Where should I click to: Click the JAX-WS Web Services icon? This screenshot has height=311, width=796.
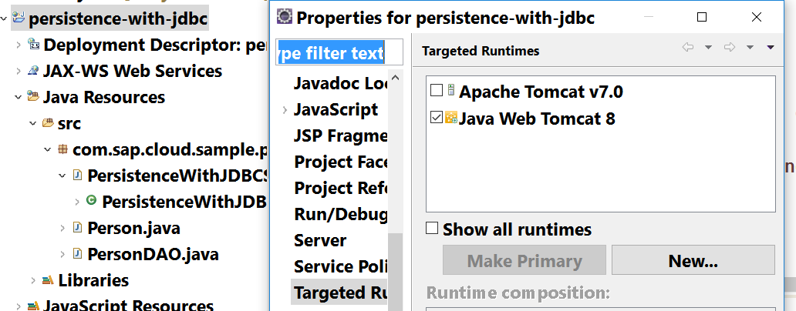33,72
